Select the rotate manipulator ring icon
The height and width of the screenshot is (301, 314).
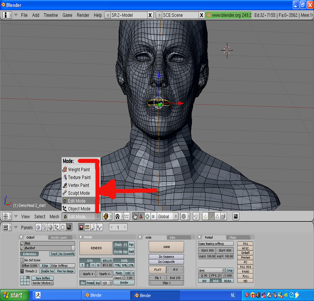(x=147, y=216)
